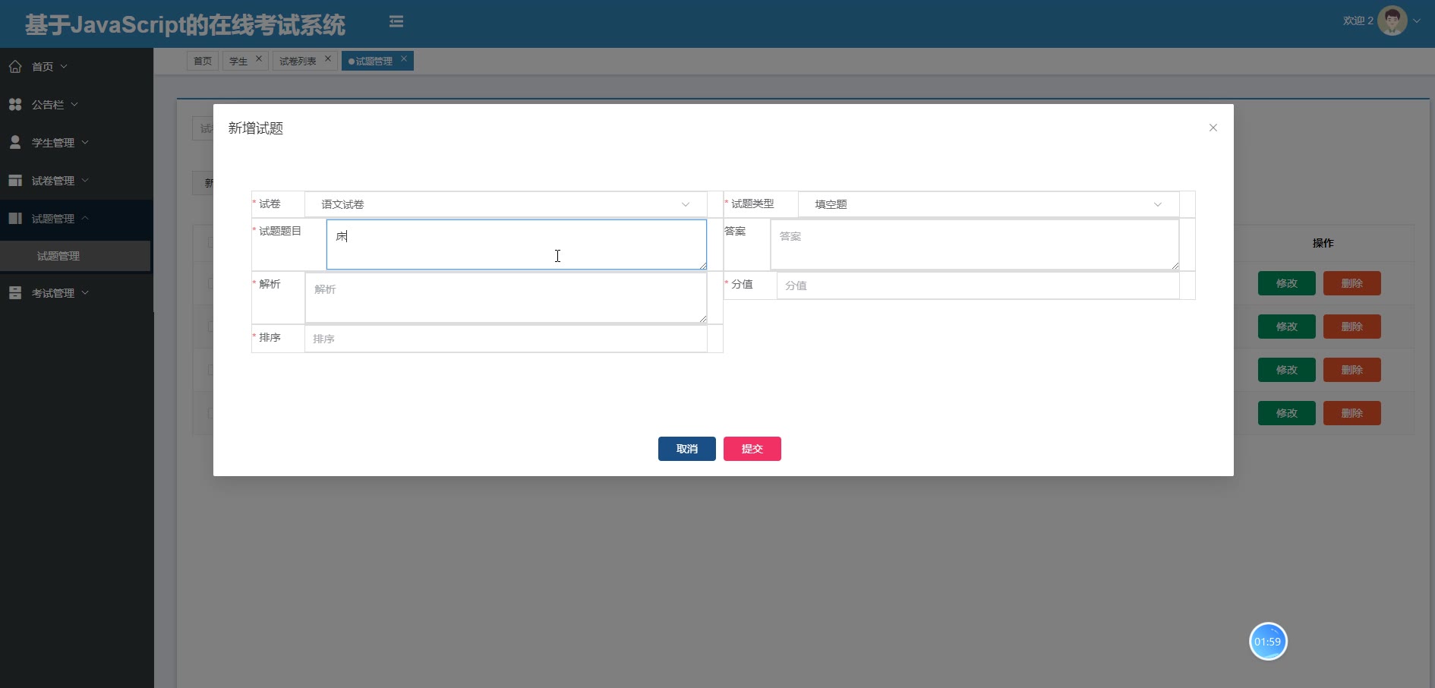Click the 提交 button
Viewport: 1435px width, 688px height.
pos(752,449)
